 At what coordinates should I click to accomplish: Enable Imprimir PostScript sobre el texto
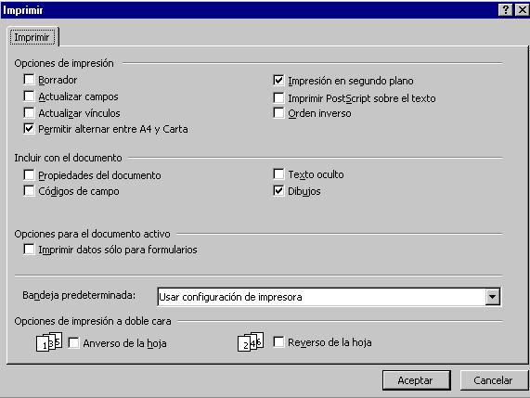pyautogui.click(x=278, y=97)
